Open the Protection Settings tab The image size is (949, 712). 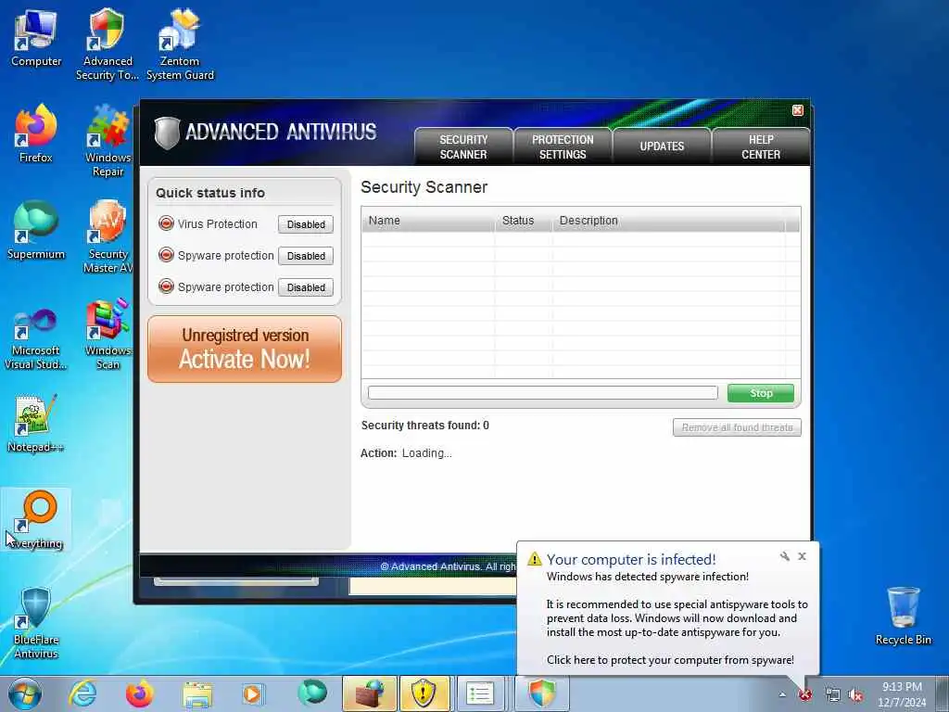(x=563, y=146)
